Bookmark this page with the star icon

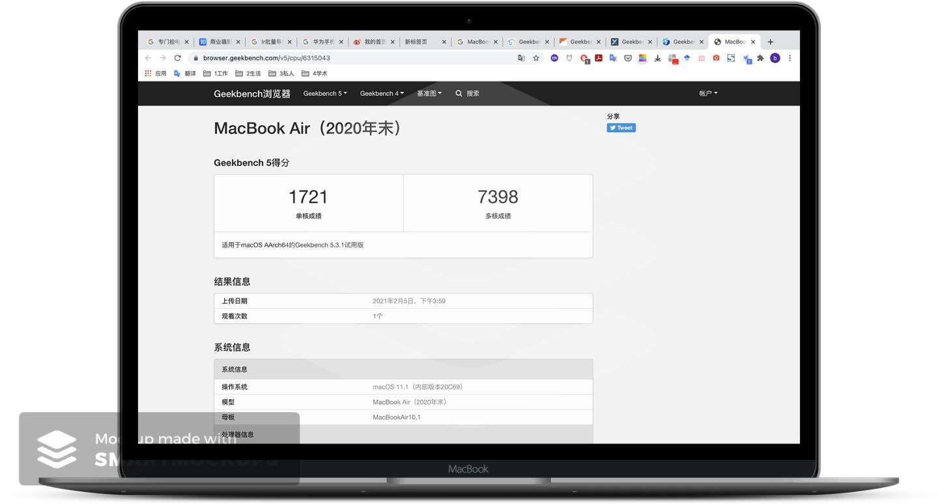coord(535,58)
